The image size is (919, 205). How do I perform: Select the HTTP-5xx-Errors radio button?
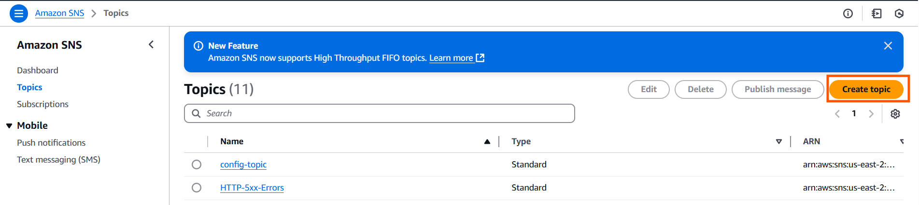tap(197, 188)
